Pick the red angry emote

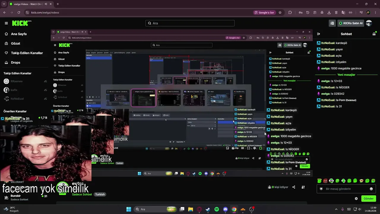pyautogui.click(x=325, y=181)
